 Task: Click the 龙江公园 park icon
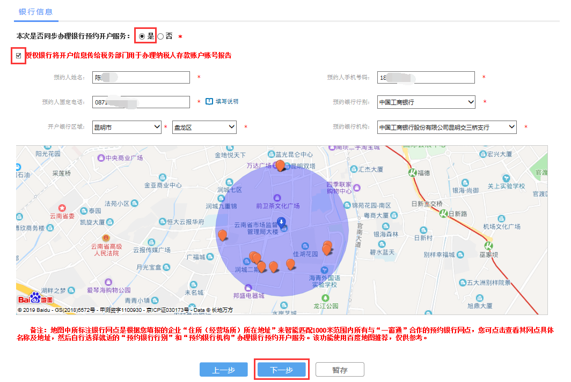[x=325, y=298]
